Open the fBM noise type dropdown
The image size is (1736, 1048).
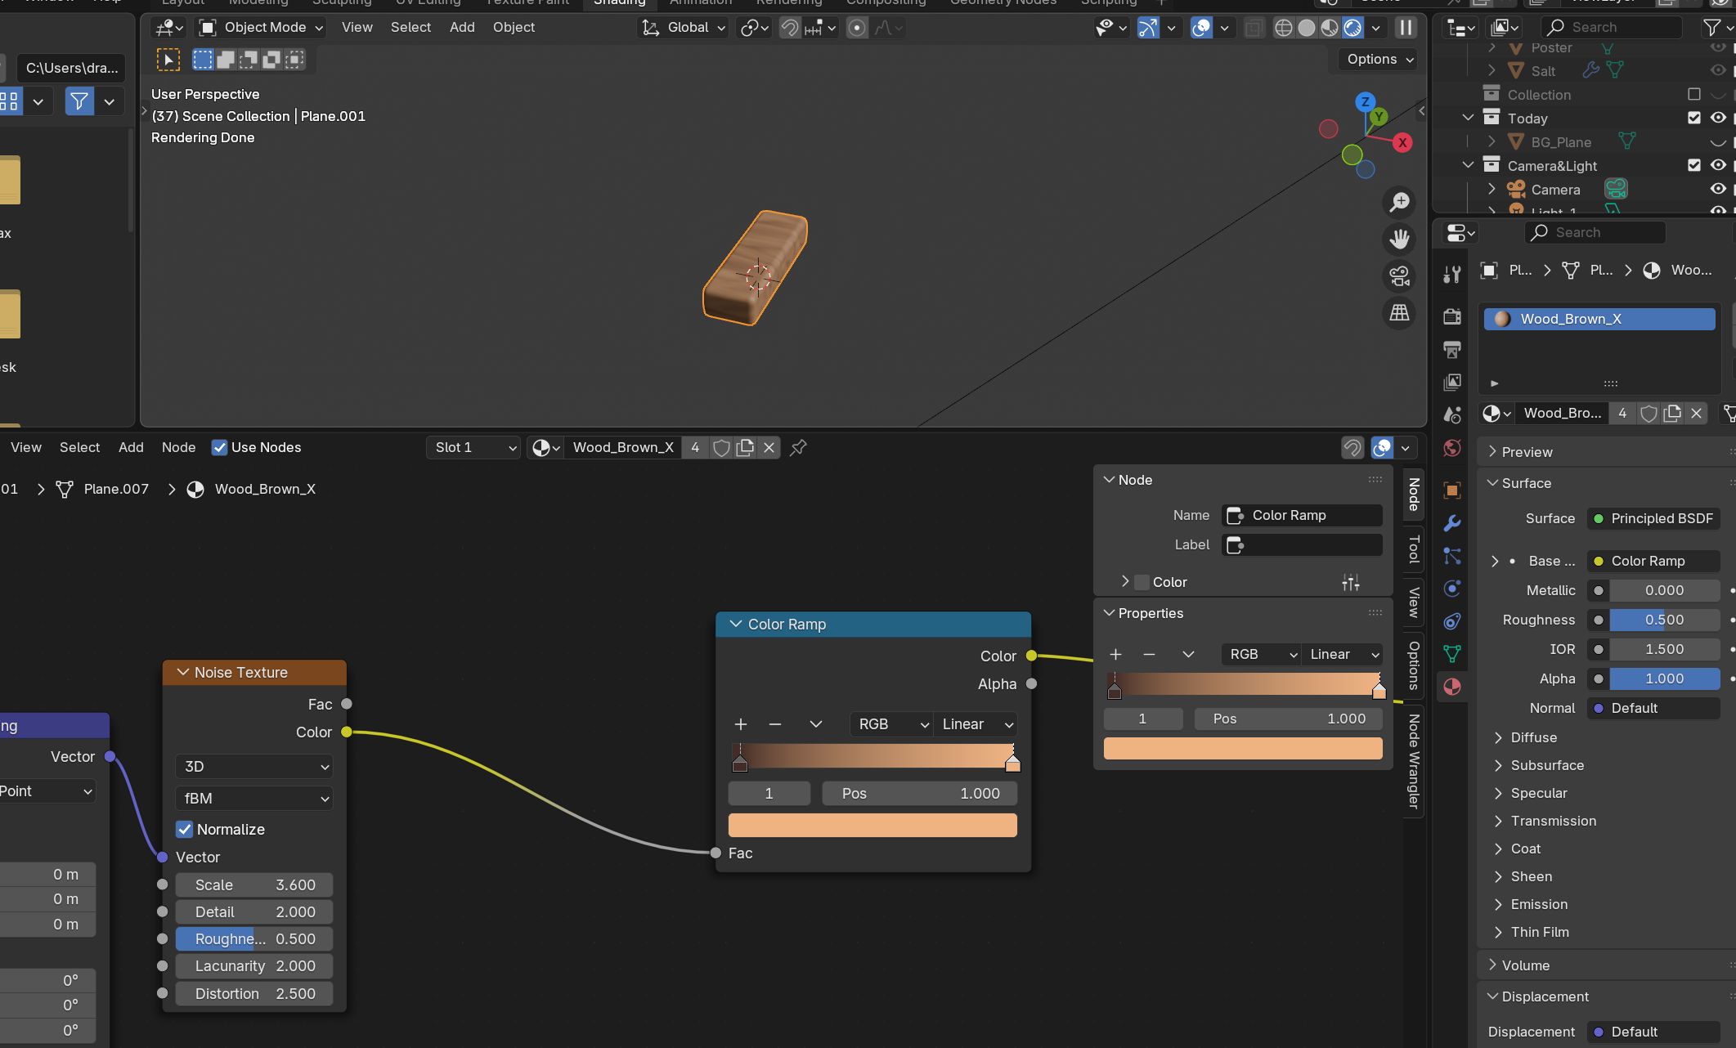pyautogui.click(x=254, y=798)
